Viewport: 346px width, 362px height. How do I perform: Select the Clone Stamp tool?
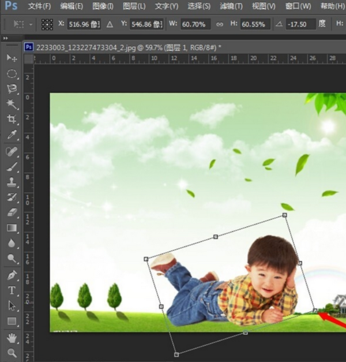(12, 182)
